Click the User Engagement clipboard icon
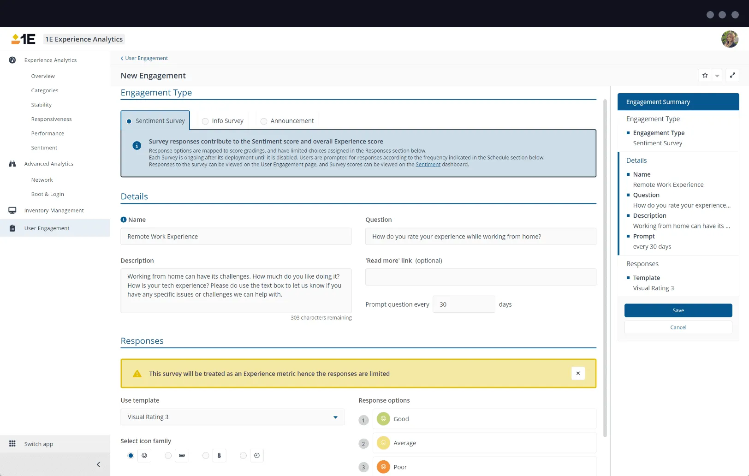The width and height of the screenshot is (749, 476). pos(12,228)
